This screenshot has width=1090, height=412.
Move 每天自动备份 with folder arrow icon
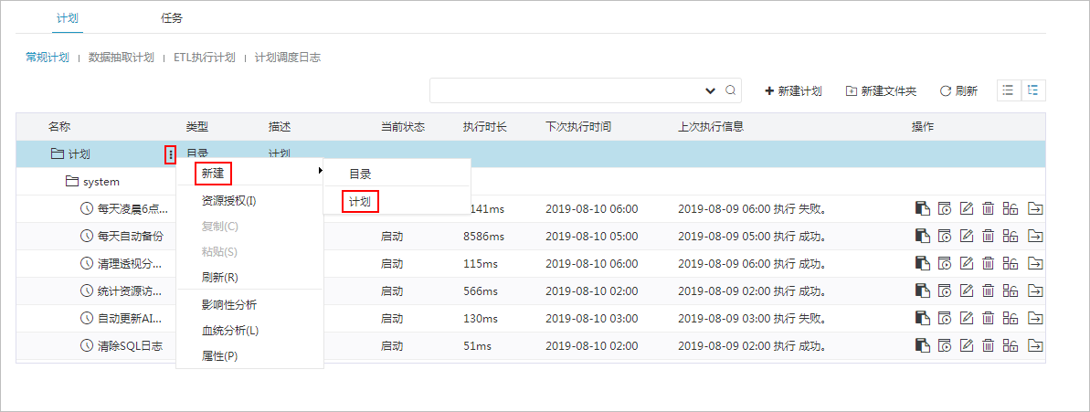pyautogui.click(x=1036, y=237)
